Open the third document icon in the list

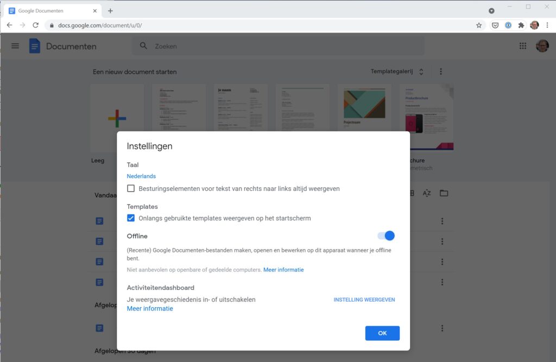click(x=100, y=262)
